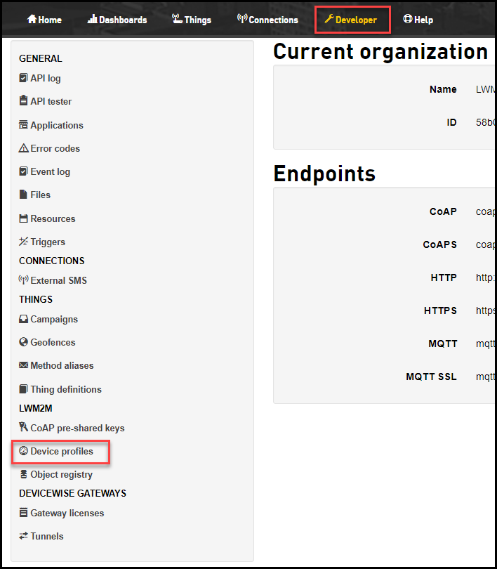The height and width of the screenshot is (569, 497).
Task: Open Campaigns under Things
Action: pyautogui.click(x=48, y=320)
